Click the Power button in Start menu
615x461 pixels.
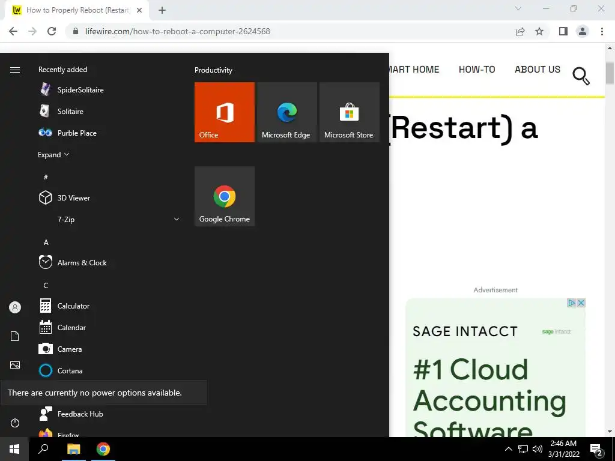(15, 423)
